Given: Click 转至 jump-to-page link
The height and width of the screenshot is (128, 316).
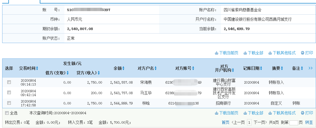Looking at the screenshot, I should click(x=309, y=122).
